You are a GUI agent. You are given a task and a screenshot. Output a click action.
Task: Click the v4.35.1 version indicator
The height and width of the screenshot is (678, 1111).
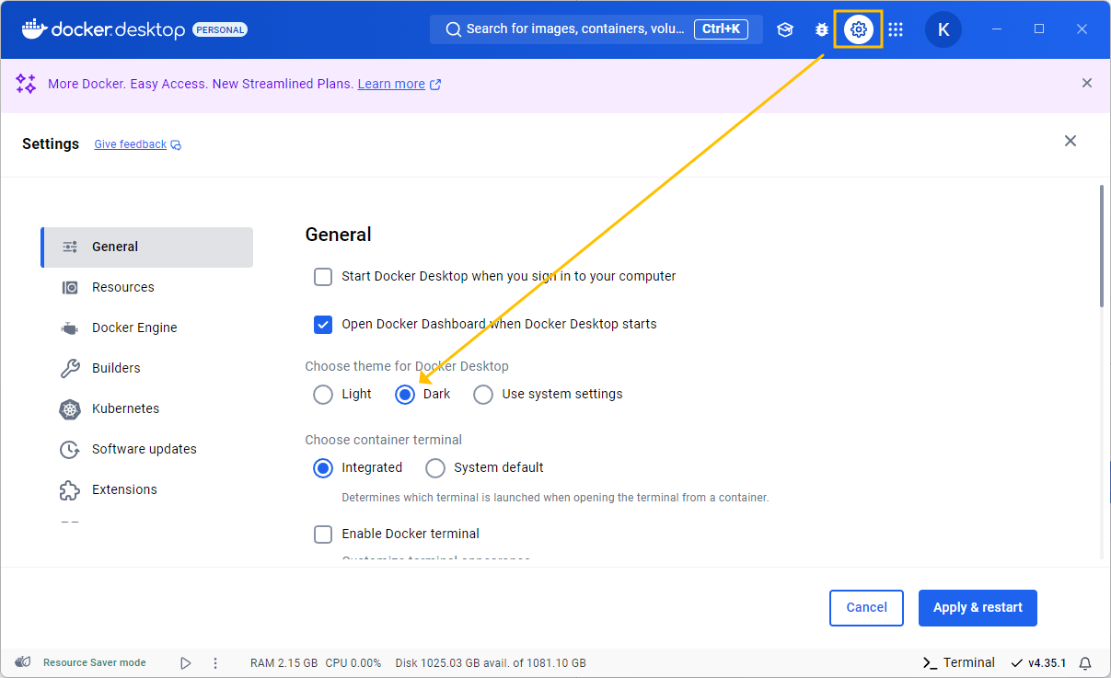(1038, 662)
